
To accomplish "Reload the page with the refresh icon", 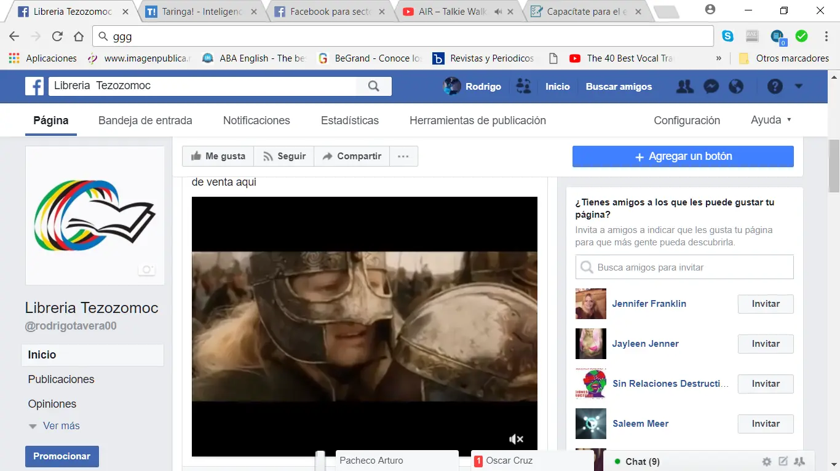I will click(x=57, y=36).
